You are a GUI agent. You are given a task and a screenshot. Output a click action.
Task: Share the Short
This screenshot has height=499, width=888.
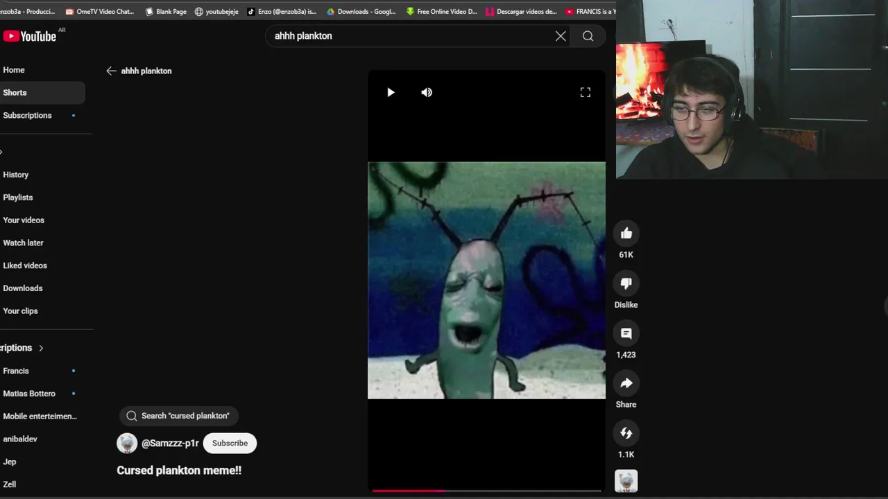(x=626, y=383)
